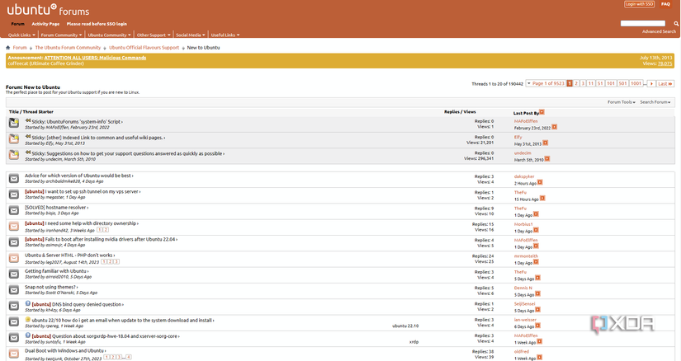
Task: Click thread icon for 'ubuntu 22/10 how do i get an email'
Action: (14, 321)
